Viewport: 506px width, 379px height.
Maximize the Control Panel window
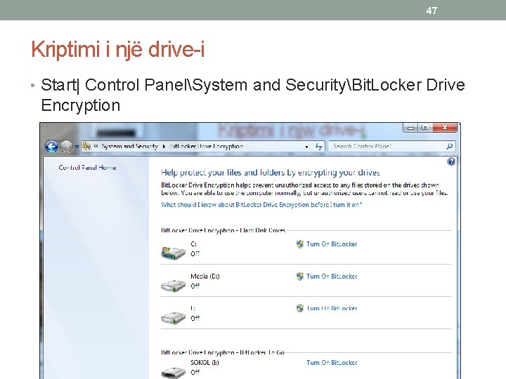(424, 128)
